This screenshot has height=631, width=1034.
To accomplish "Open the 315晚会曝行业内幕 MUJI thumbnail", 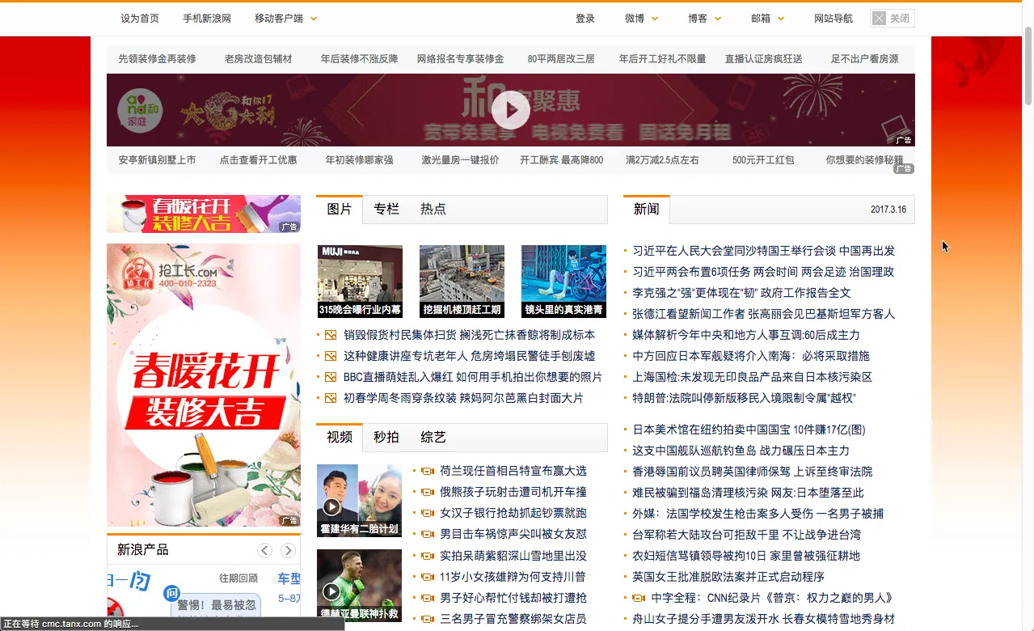I will click(360, 281).
